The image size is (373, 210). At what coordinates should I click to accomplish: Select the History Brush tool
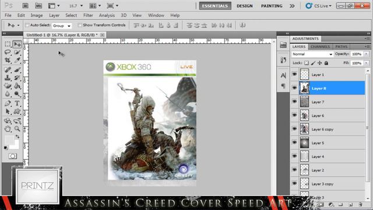tap(17, 78)
